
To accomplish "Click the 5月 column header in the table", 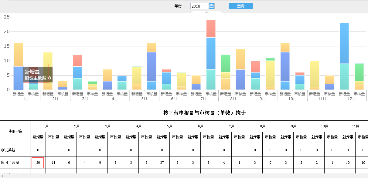I will point(169,126).
